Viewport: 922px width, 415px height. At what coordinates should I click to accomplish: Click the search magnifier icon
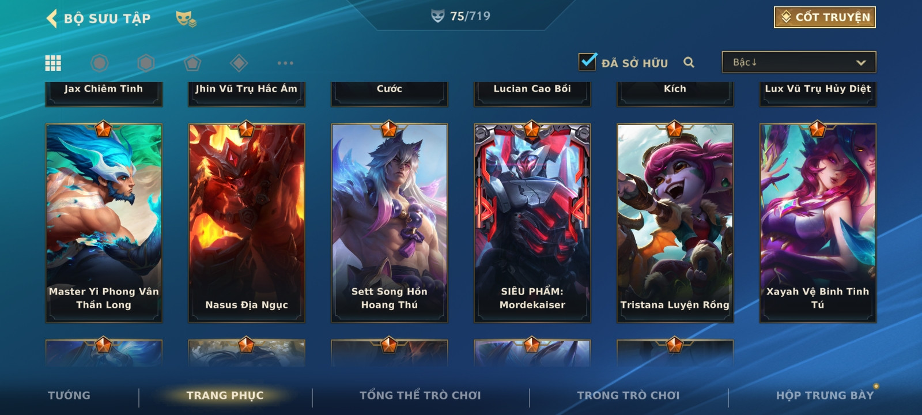point(689,62)
